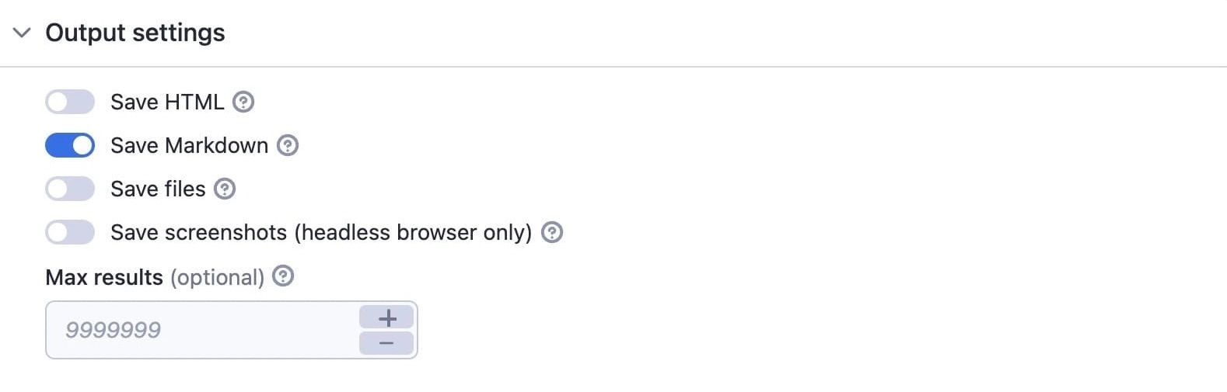Turn on the Save files switch
This screenshot has height=392, width=1227.
tap(70, 189)
